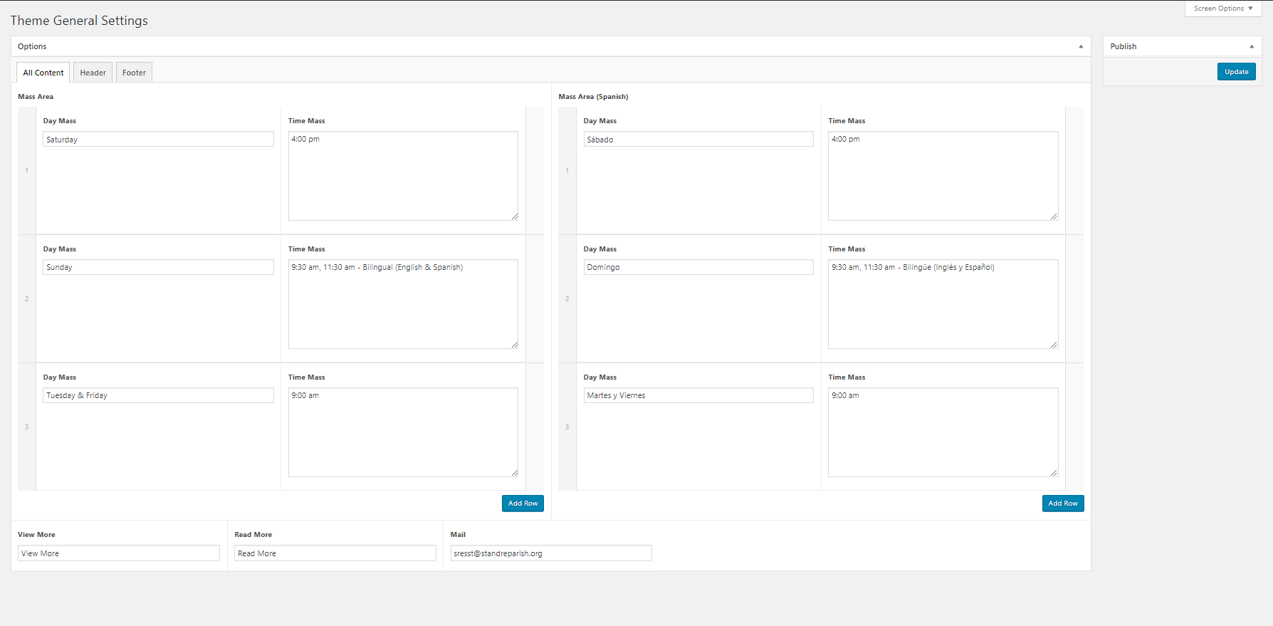This screenshot has height=626, width=1273.
Task: Click the Mail email address field
Action: click(550, 553)
